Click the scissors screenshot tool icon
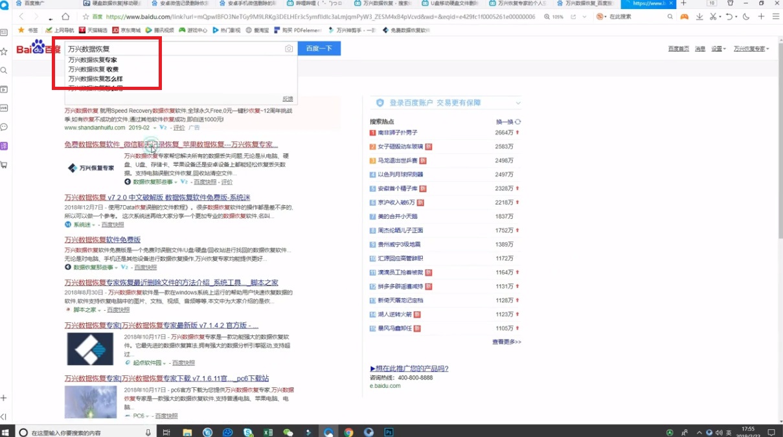Viewport: 783px width, 437px height. (712, 17)
